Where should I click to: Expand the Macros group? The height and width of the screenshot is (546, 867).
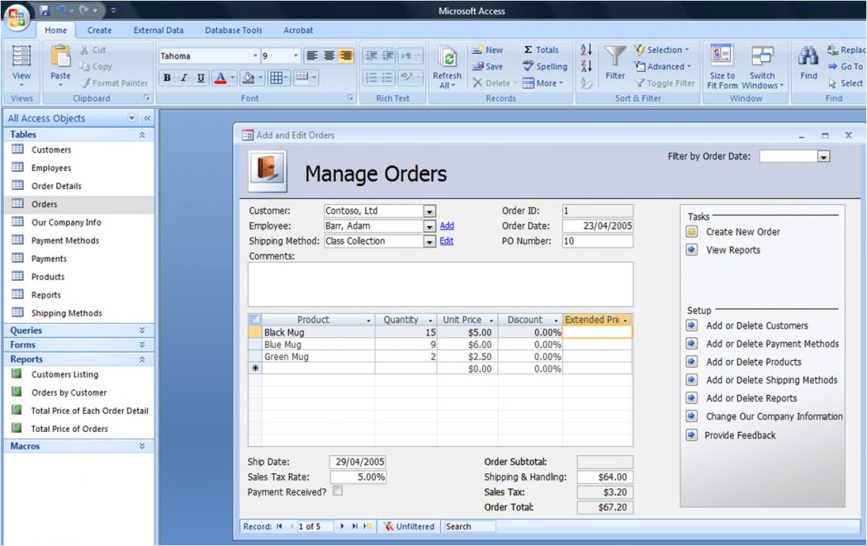(x=142, y=446)
